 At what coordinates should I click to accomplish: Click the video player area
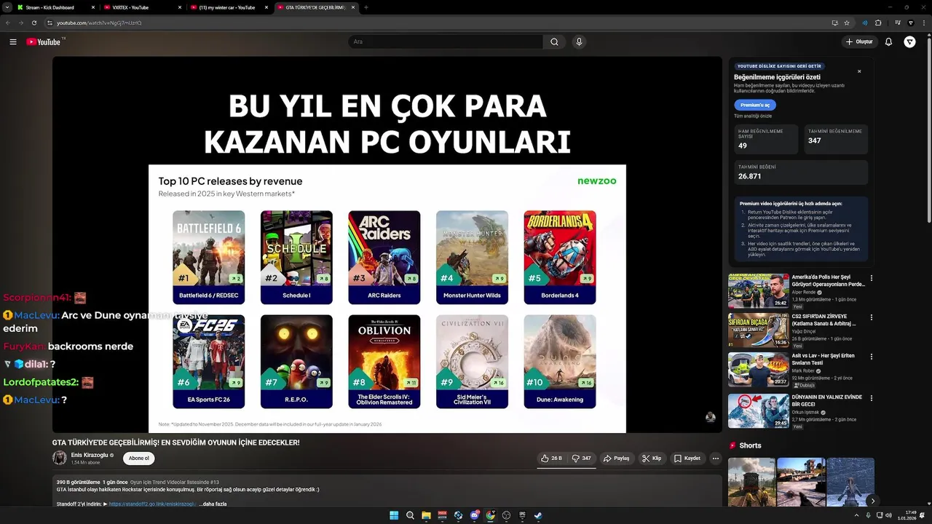point(387,245)
